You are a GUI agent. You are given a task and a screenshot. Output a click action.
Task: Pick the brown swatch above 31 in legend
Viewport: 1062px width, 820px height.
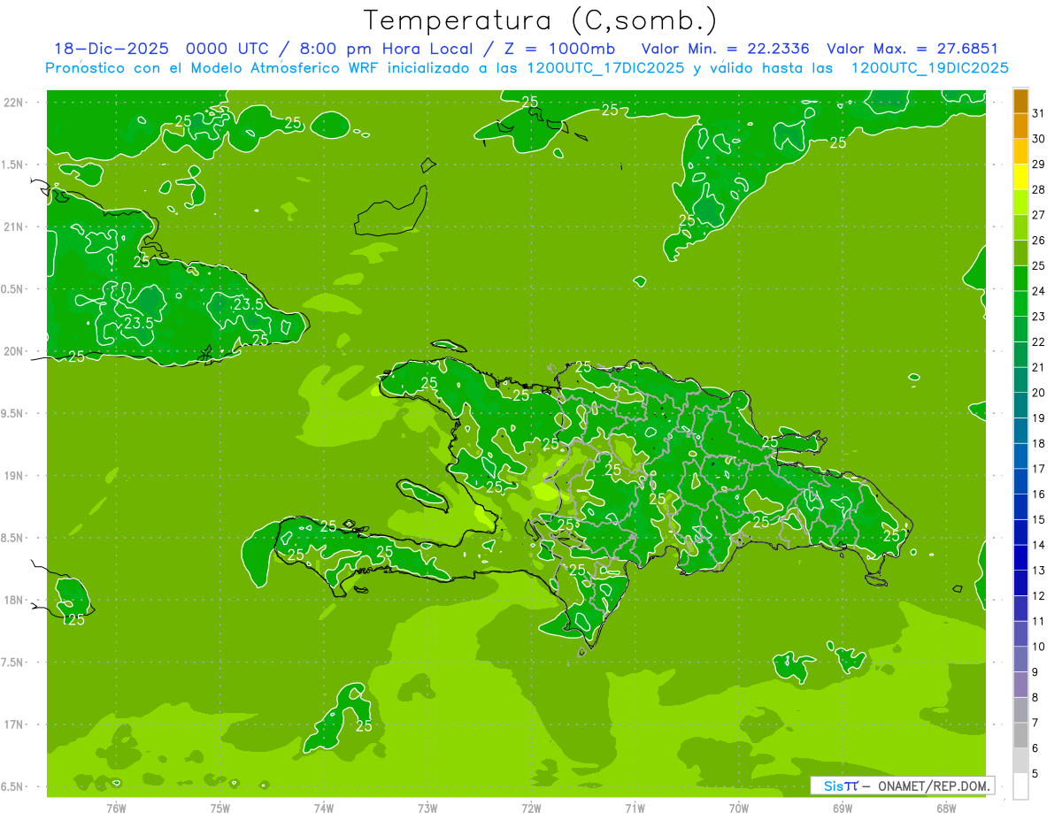[1020, 101]
